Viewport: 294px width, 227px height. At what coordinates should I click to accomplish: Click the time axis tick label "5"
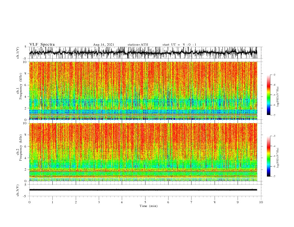(145, 202)
